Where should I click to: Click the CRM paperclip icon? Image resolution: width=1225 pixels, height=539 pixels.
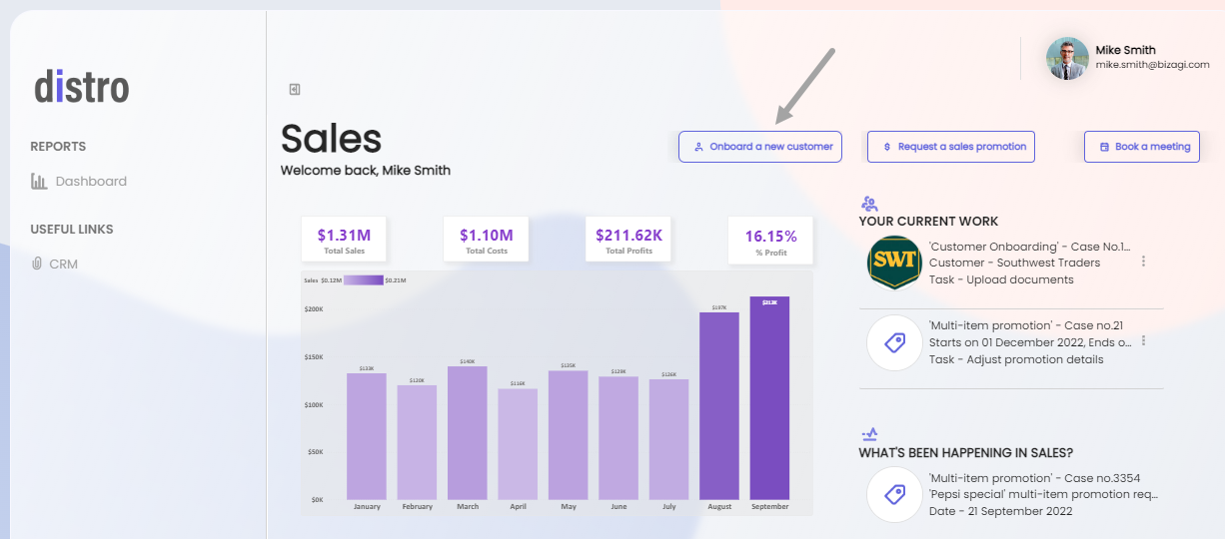37,265
